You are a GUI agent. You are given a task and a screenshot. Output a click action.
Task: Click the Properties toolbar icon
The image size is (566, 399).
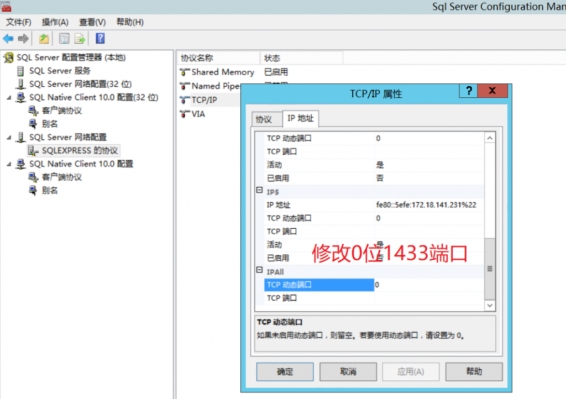coord(64,39)
